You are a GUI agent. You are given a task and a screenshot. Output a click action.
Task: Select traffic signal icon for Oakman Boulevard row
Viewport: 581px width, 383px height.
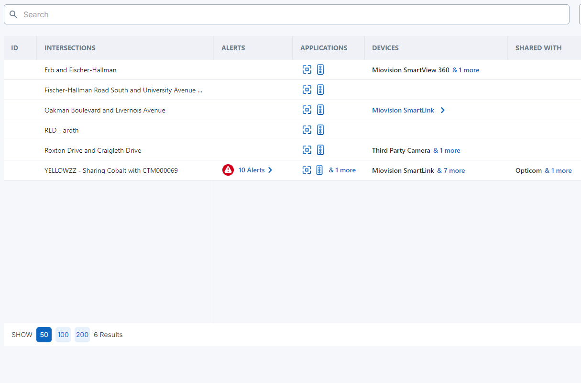tap(320, 110)
